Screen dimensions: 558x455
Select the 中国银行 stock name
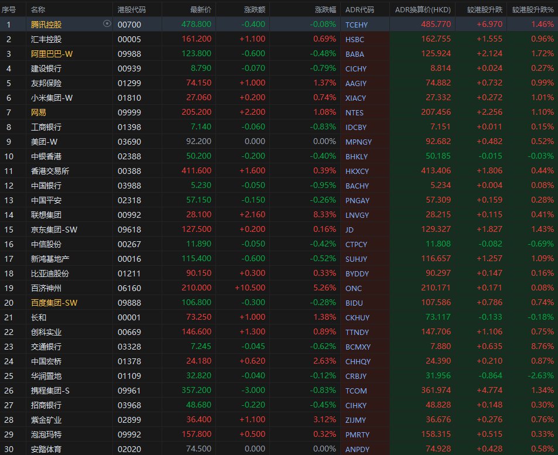[x=46, y=186]
